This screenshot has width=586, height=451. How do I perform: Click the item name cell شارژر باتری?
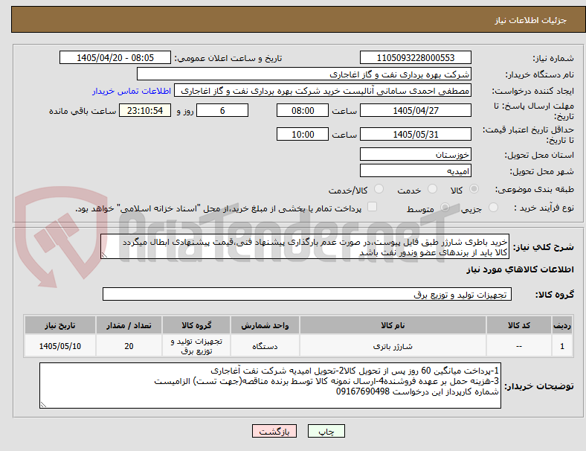[393, 346]
